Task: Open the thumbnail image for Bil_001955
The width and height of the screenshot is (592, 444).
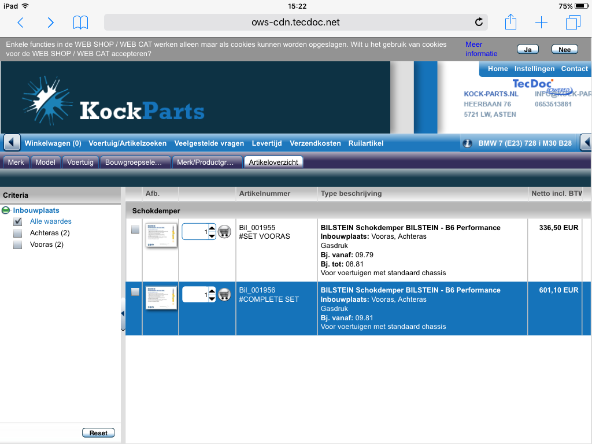Action: coord(161,235)
